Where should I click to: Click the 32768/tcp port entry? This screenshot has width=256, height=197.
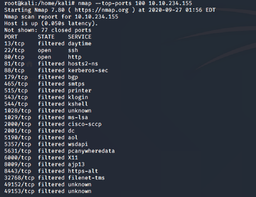[19, 178]
